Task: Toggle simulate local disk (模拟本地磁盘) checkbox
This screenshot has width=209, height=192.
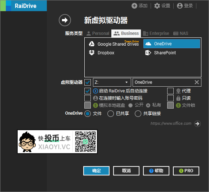Action: 88,105
